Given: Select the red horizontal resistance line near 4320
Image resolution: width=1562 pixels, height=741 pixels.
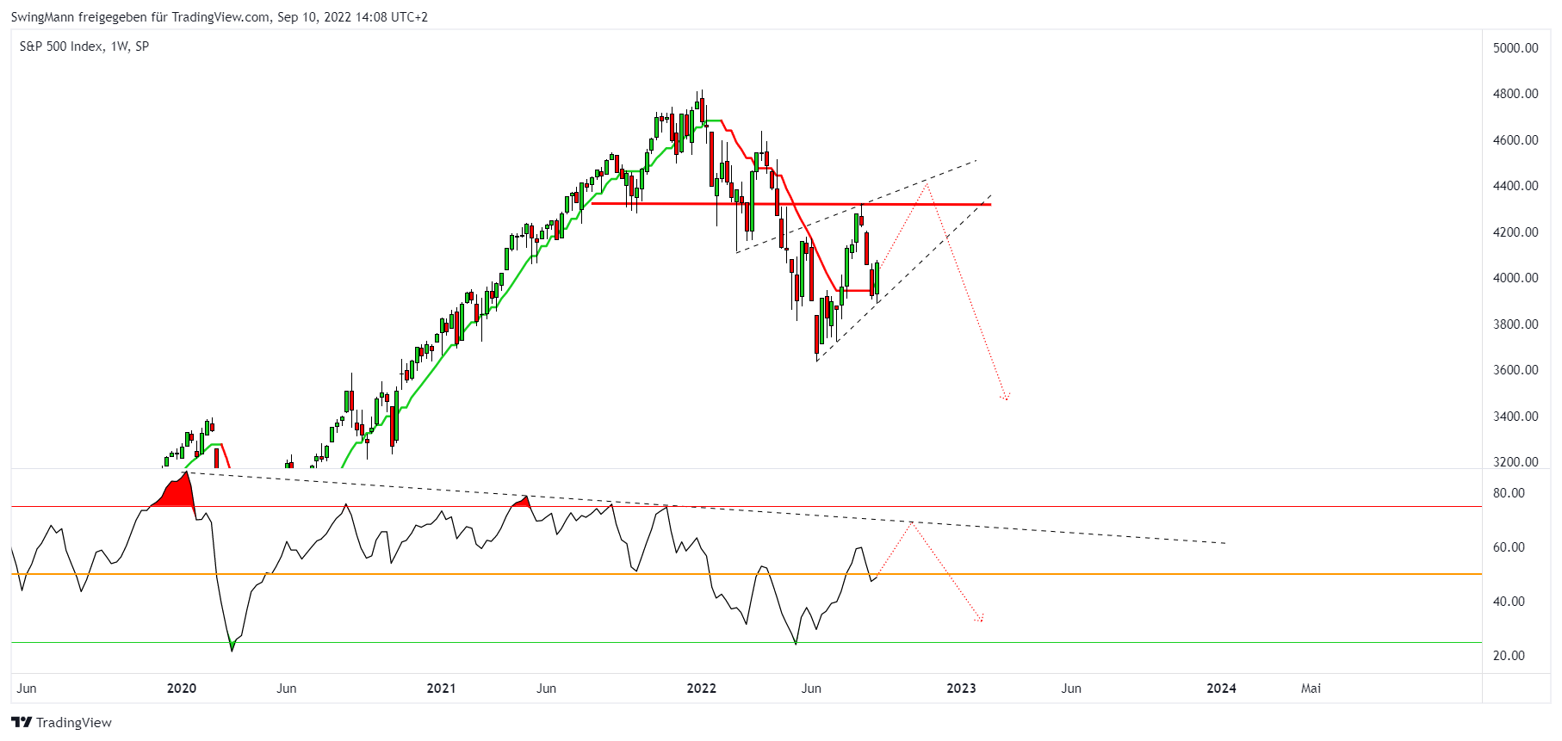Looking at the screenshot, I should (791, 204).
